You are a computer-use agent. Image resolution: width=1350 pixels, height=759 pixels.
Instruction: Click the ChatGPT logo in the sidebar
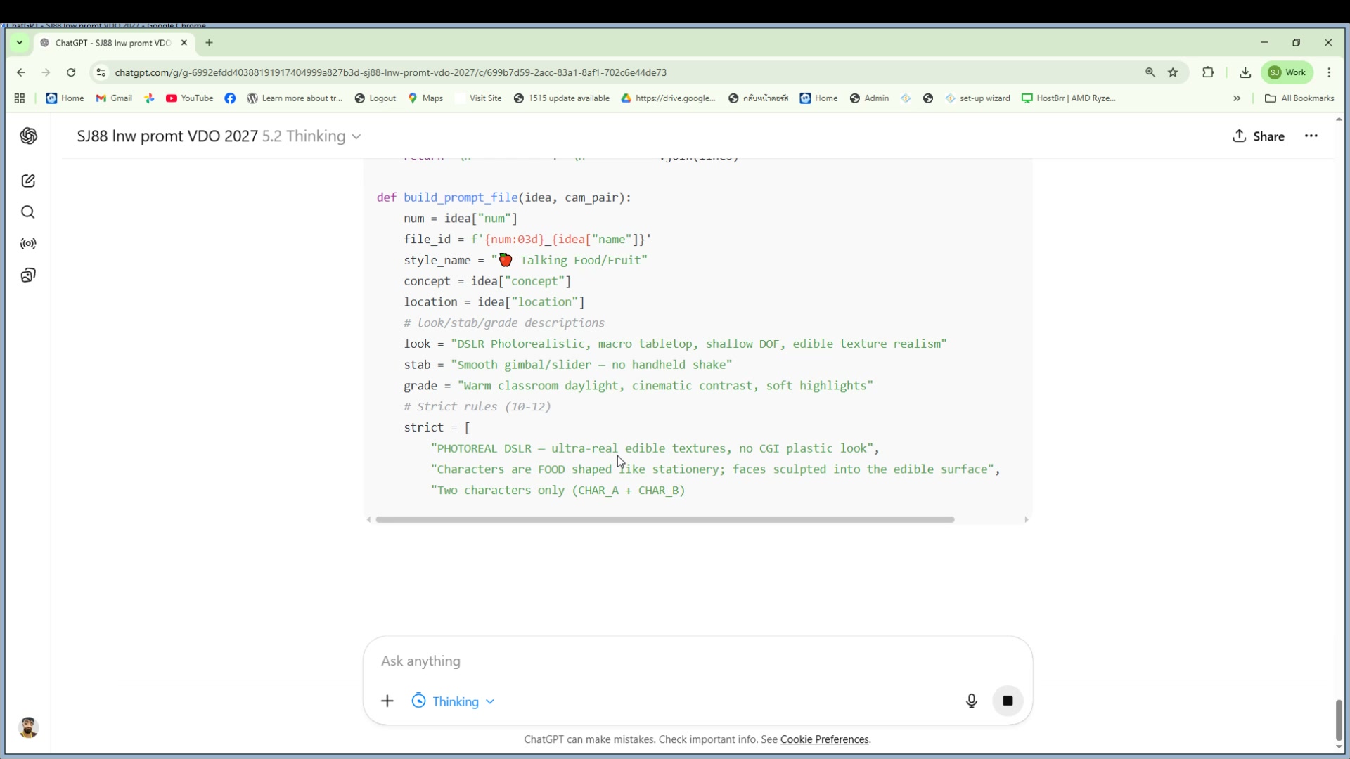click(x=28, y=136)
